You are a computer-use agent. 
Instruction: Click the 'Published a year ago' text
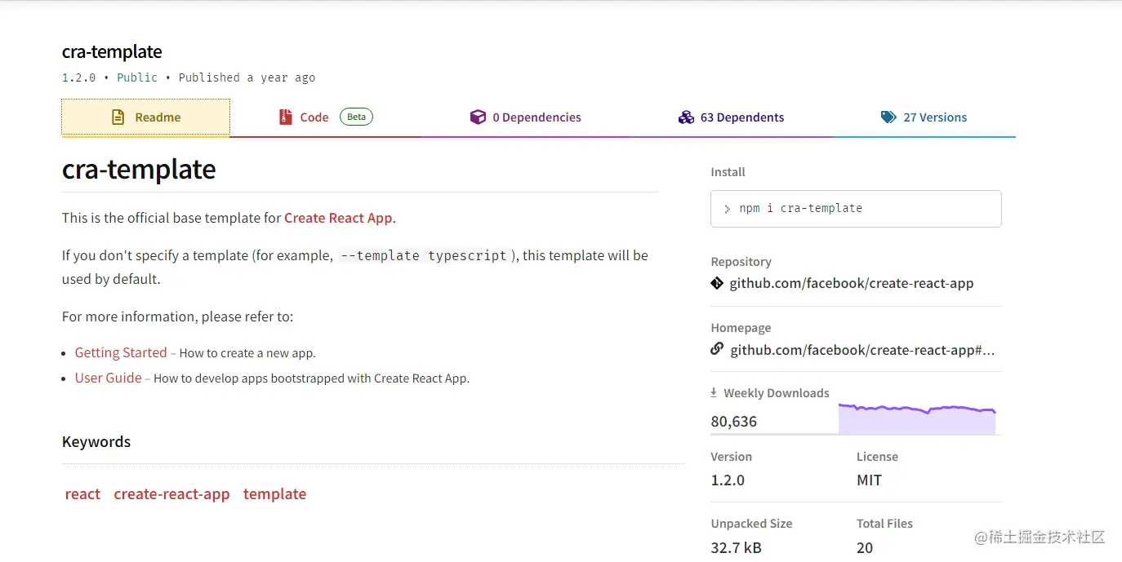247,77
